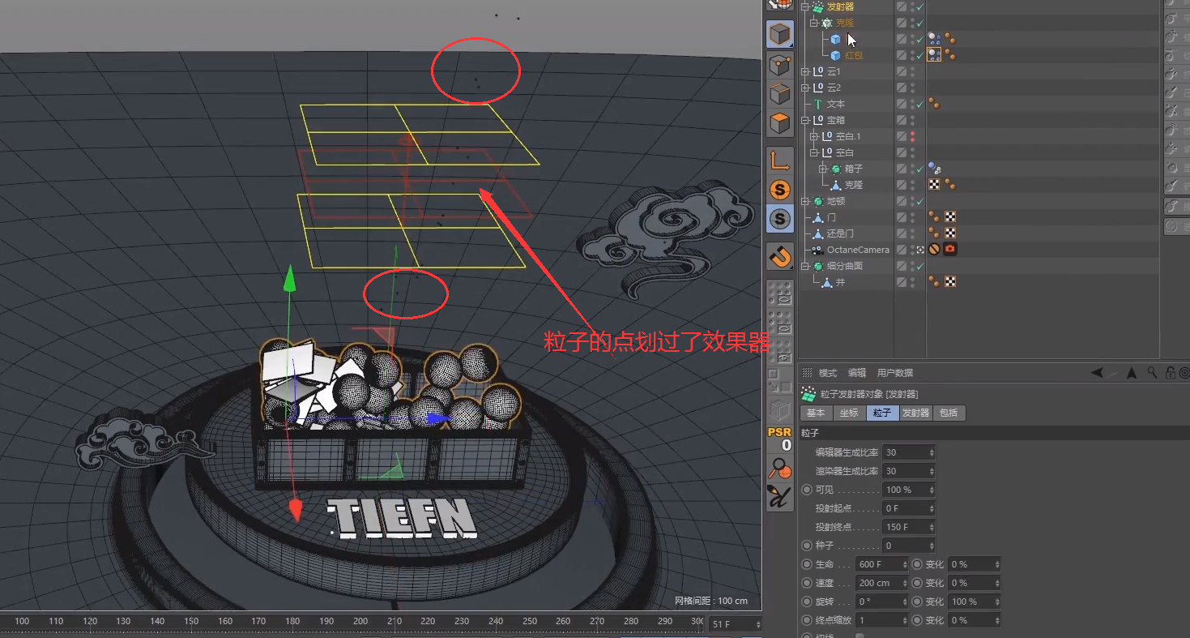Activate Polygons mode orange-top cube icon
Screen dimensions: 1190x638
pos(779,124)
